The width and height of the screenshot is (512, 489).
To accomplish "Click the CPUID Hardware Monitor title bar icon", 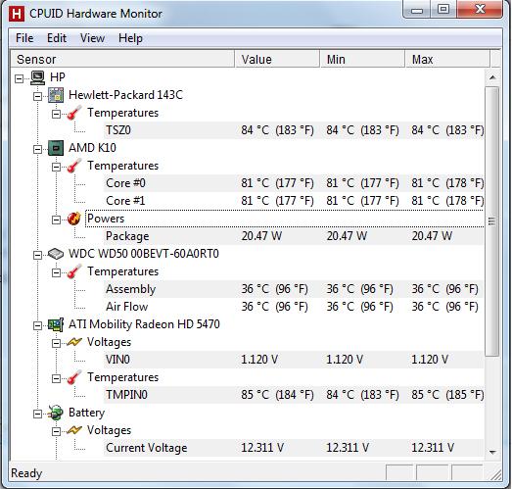I will coord(17,14).
